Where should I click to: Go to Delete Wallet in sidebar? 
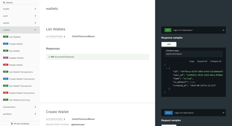coord(16,65)
